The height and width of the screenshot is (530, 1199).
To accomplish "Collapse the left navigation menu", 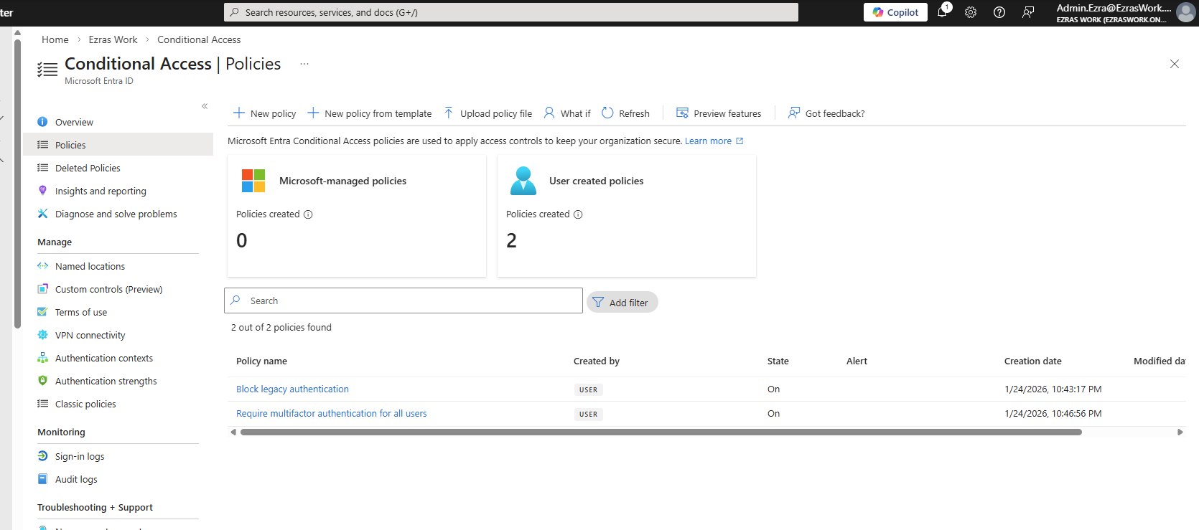I will [x=205, y=106].
